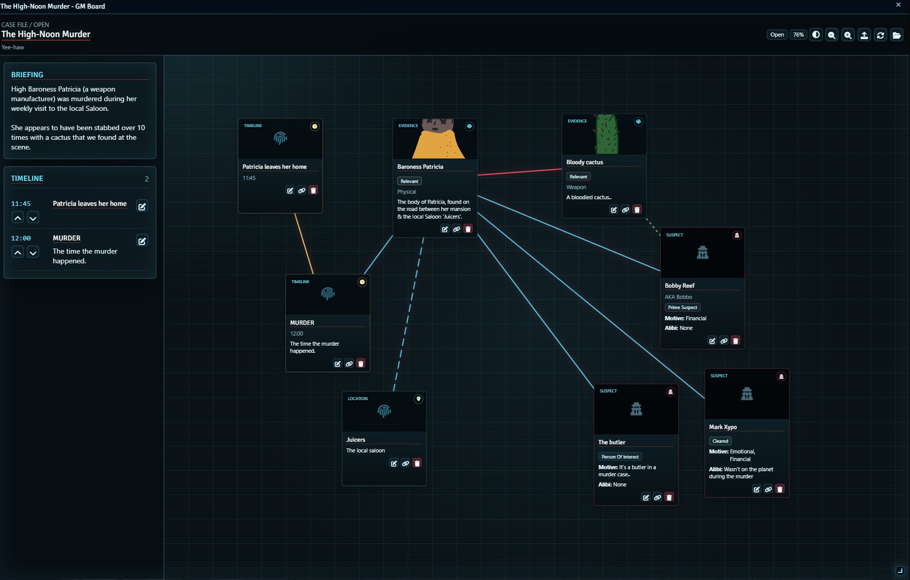Edit the Juicers location card

click(x=394, y=463)
